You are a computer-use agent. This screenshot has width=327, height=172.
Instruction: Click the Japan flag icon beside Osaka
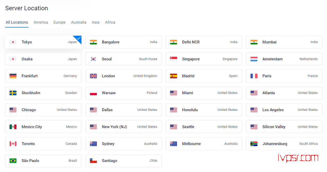[13, 59]
